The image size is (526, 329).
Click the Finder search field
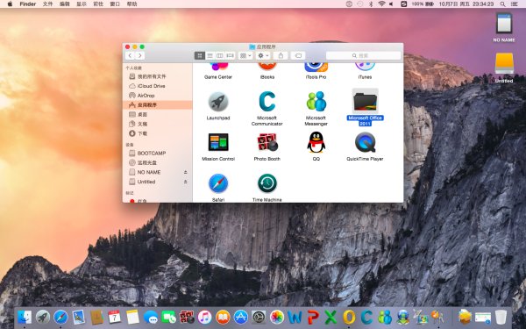(363, 56)
